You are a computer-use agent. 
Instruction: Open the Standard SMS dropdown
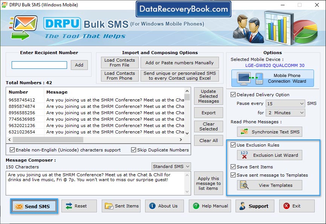[x=171, y=166]
